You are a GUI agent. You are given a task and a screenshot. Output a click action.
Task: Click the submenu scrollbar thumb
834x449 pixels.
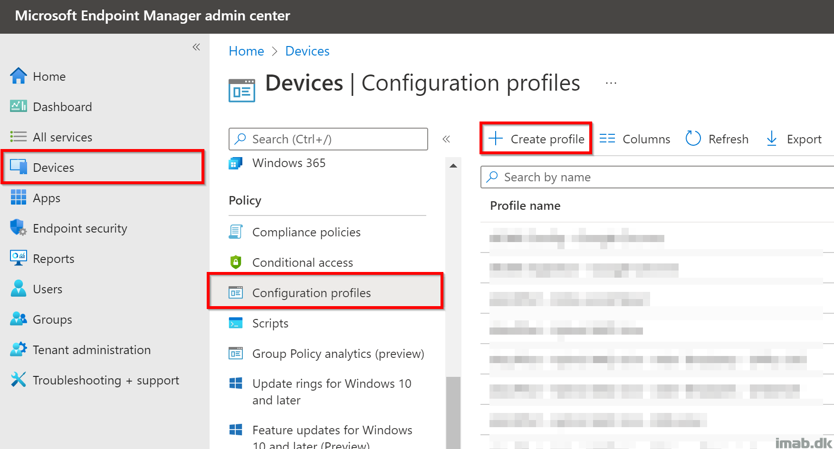point(453,413)
